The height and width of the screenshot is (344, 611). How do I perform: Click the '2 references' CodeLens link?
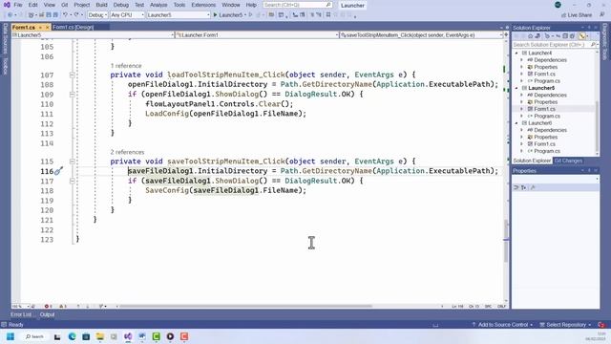pos(127,152)
